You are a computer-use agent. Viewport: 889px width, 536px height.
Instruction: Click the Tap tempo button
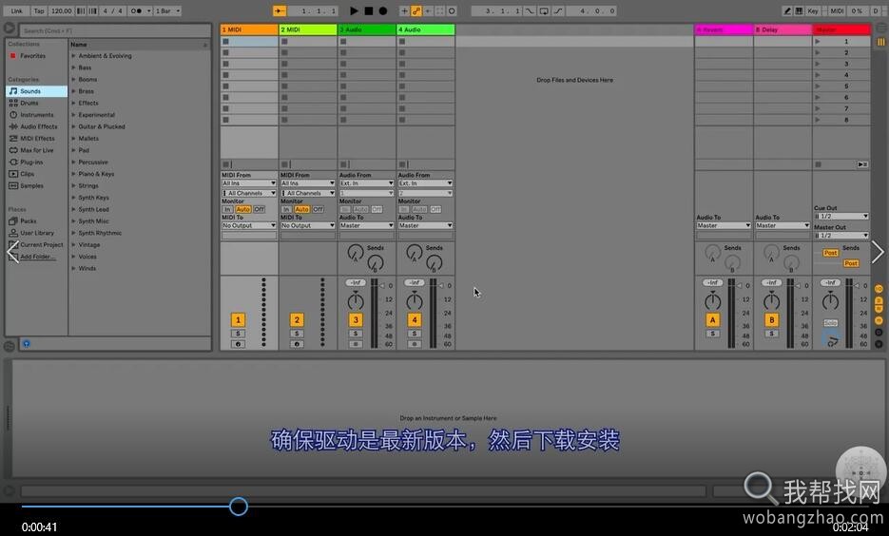39,10
